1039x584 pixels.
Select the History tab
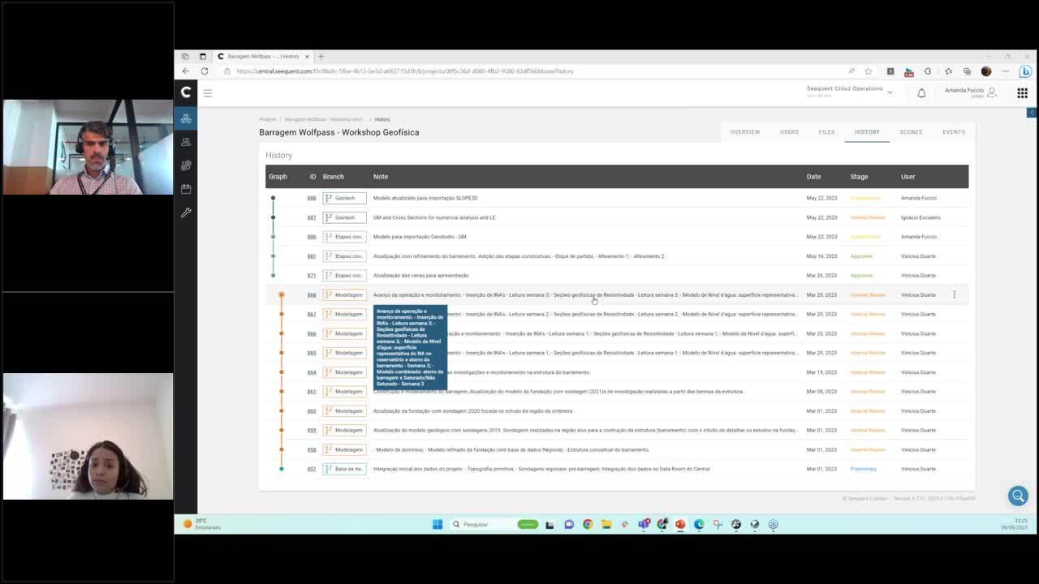click(867, 132)
